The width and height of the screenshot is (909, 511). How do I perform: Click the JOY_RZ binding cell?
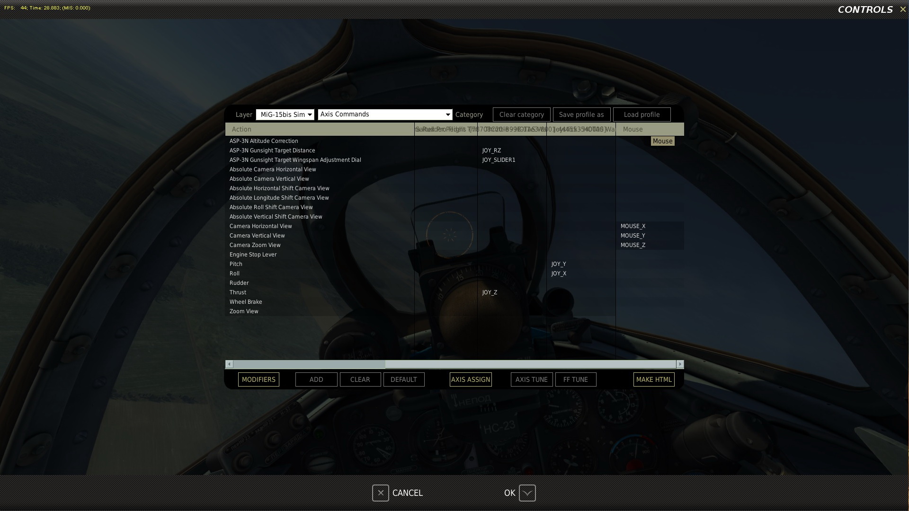click(x=512, y=150)
